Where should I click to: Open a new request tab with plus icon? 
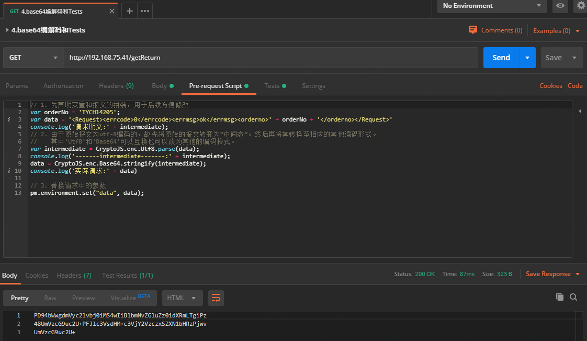[129, 10]
